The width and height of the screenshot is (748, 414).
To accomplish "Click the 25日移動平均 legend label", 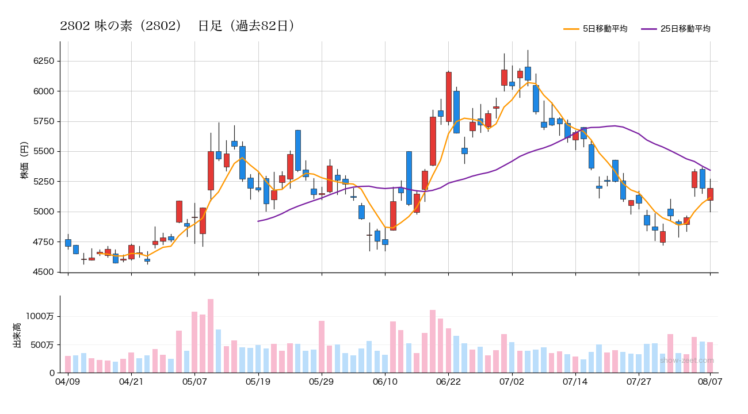I will 685,29.
